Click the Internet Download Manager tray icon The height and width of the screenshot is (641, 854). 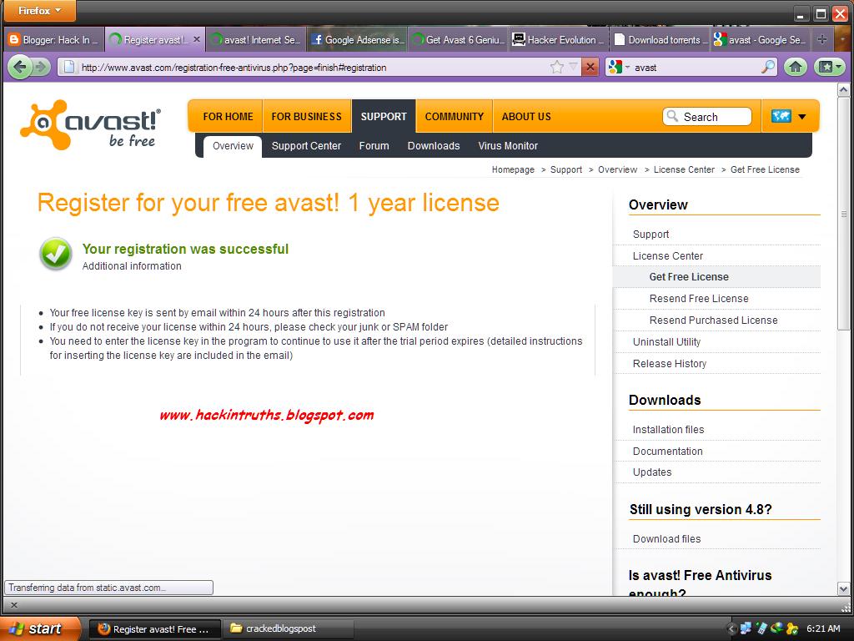click(776, 628)
